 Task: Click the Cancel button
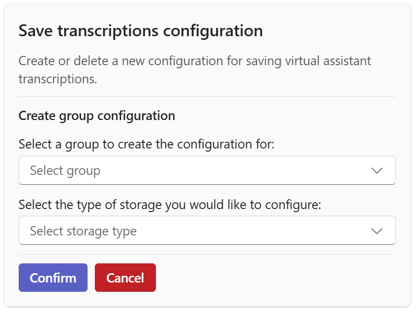click(x=125, y=277)
